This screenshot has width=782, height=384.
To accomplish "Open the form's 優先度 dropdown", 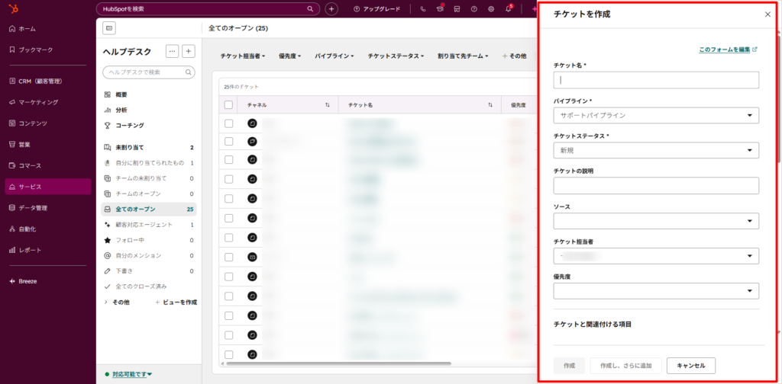I will (656, 291).
